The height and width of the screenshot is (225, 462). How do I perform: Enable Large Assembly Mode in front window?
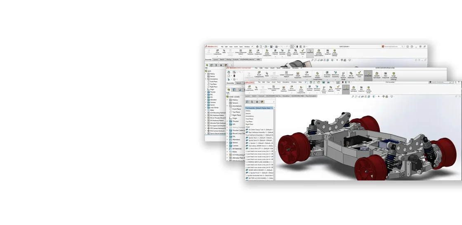point(368,89)
